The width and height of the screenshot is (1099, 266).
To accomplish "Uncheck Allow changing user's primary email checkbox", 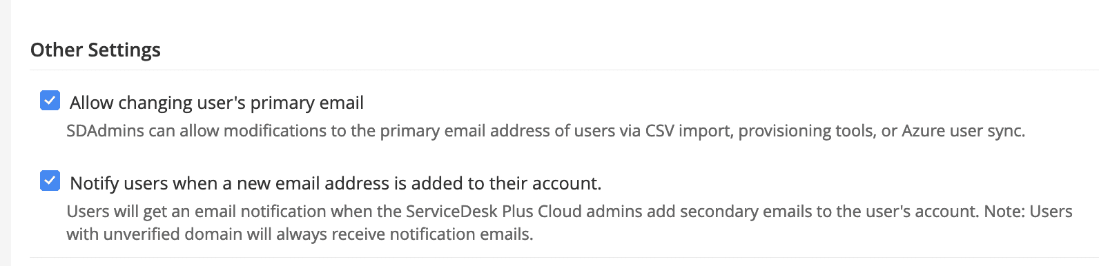I will (x=50, y=101).
